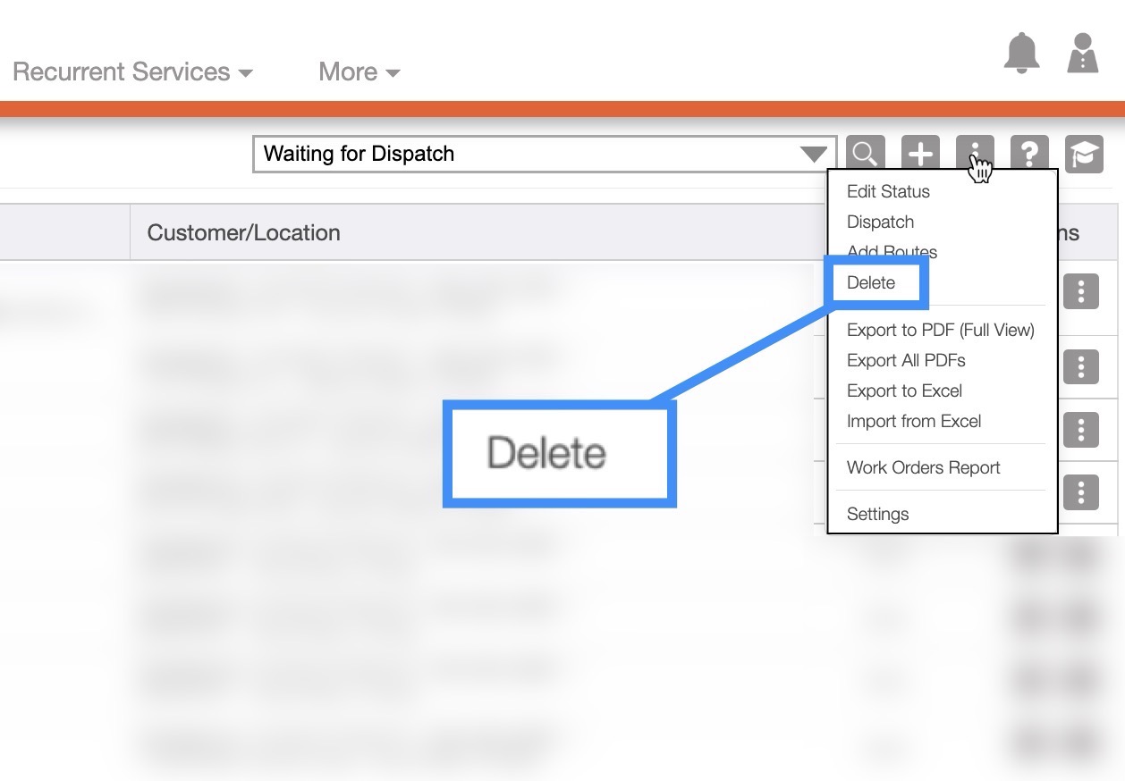The height and width of the screenshot is (781, 1125).
Task: Click the user profile icon
Action: tap(1082, 54)
